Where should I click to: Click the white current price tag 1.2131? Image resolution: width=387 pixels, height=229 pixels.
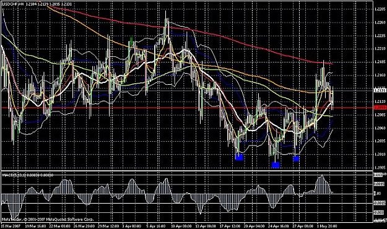tap(380, 90)
